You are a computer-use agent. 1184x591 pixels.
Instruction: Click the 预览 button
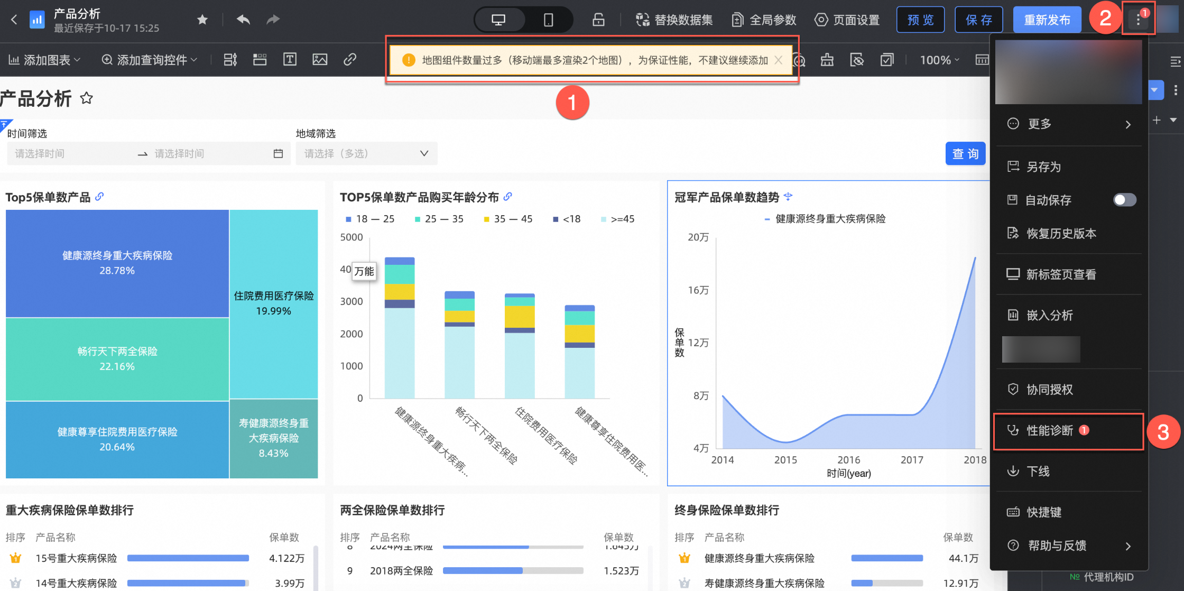[x=921, y=20]
